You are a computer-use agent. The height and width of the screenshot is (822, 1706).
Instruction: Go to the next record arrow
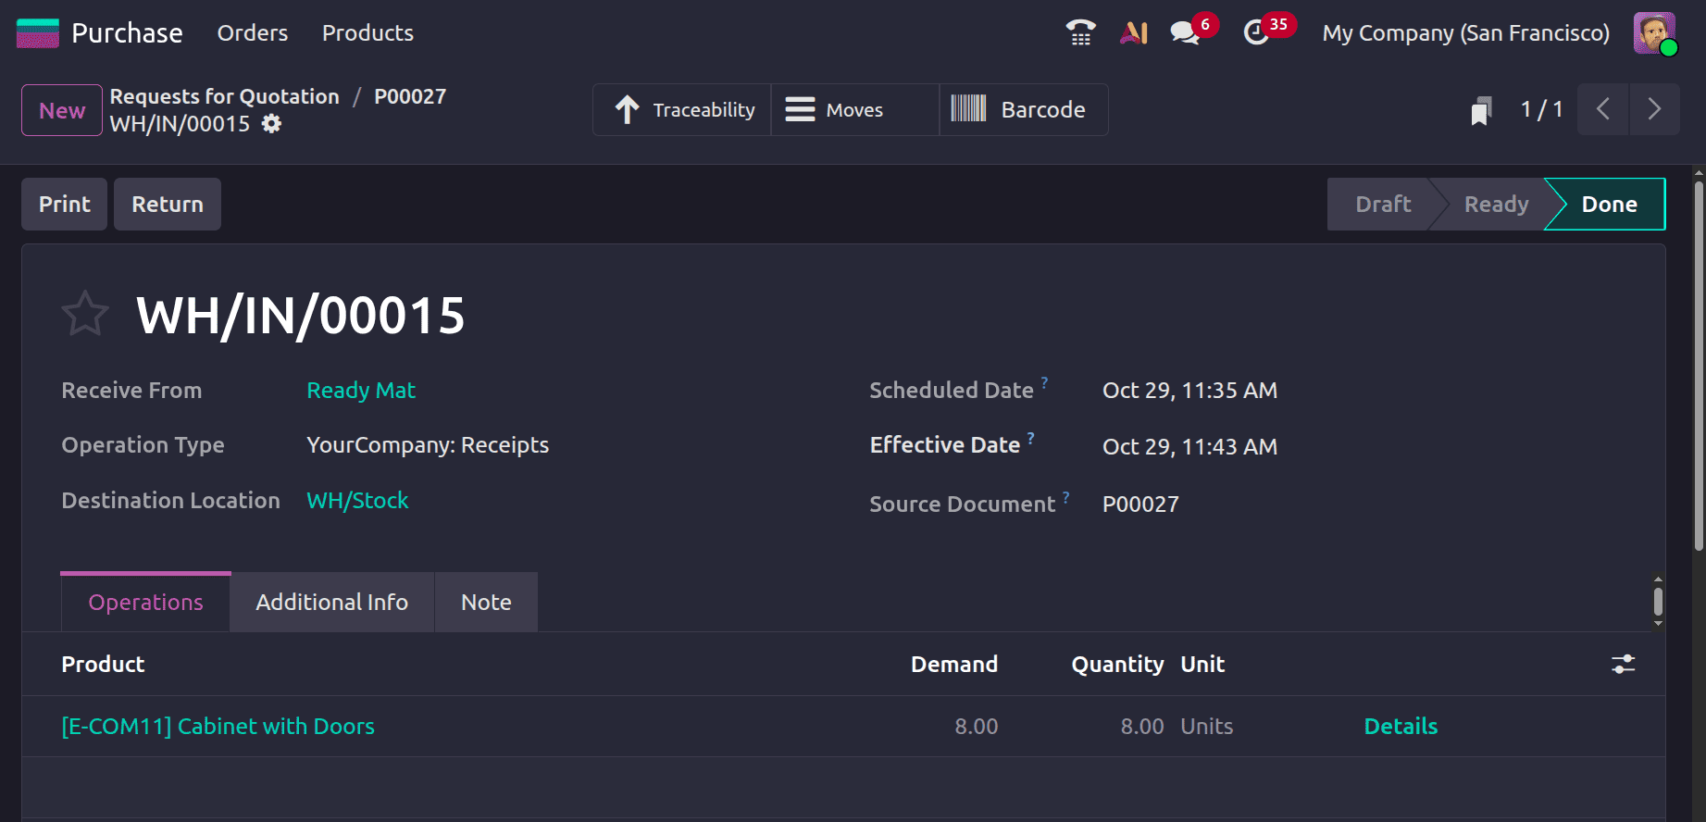(1654, 109)
